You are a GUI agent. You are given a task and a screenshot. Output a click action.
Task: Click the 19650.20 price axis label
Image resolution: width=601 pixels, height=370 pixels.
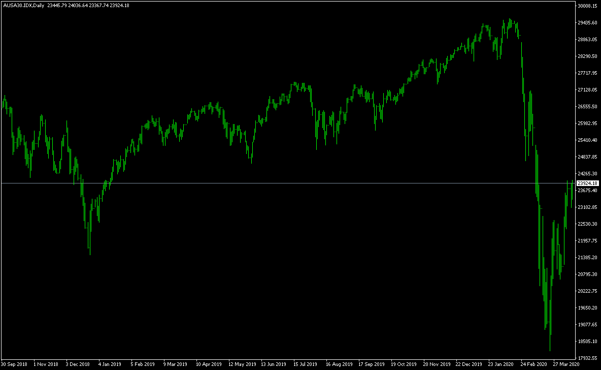[588, 308]
